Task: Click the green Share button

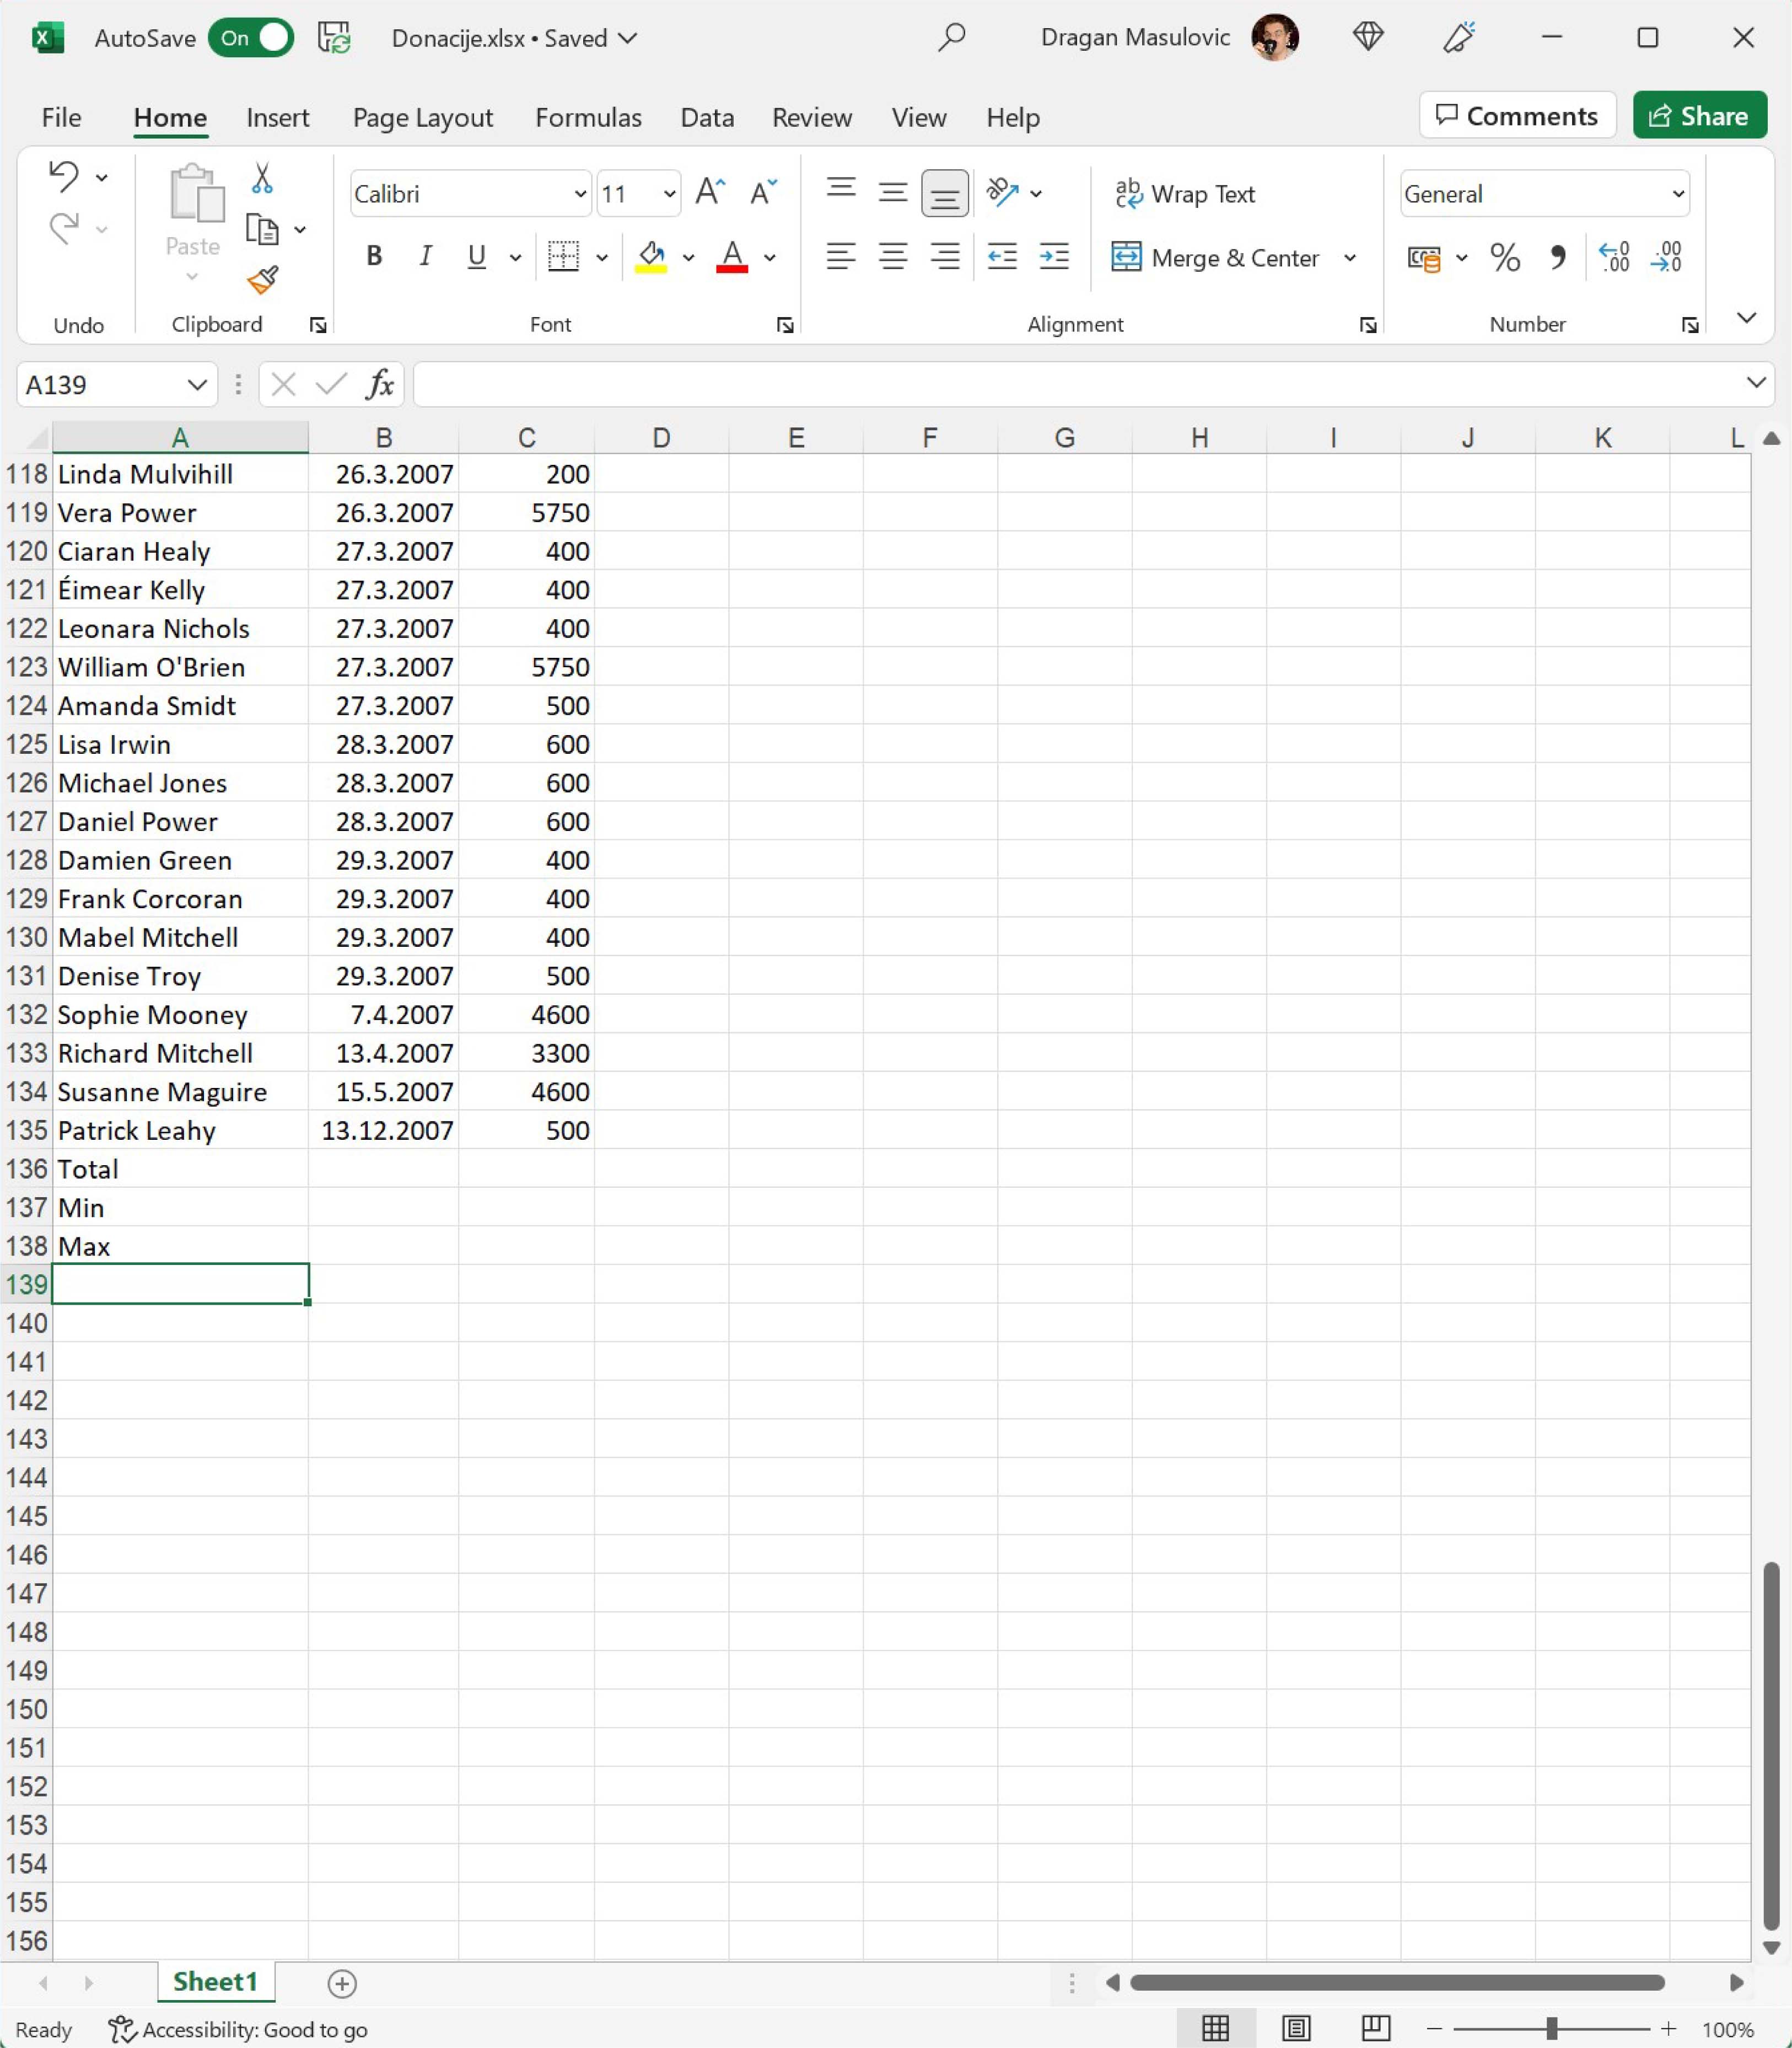Action: click(x=1699, y=116)
